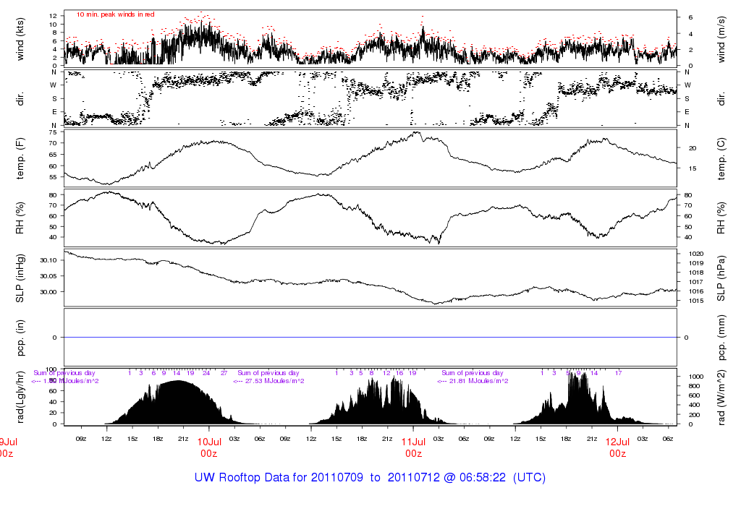
Task: Select the '1019' hPa tick label
Action: 696,263
